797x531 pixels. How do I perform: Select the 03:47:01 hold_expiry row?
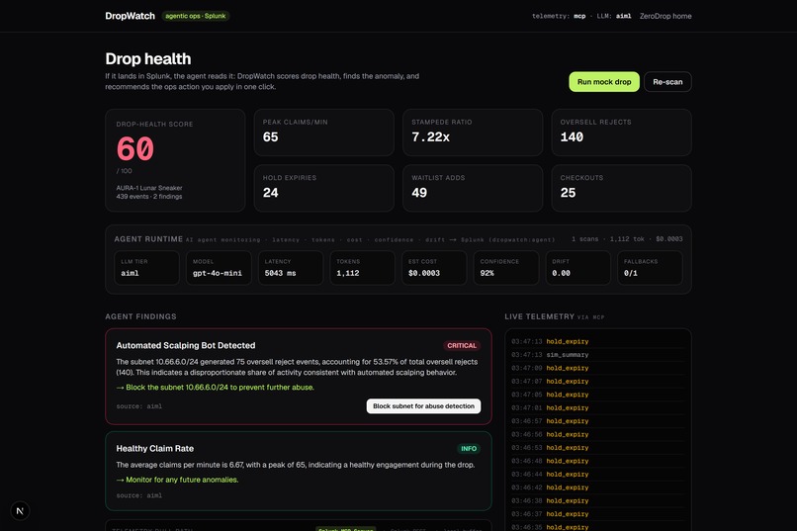(597, 407)
